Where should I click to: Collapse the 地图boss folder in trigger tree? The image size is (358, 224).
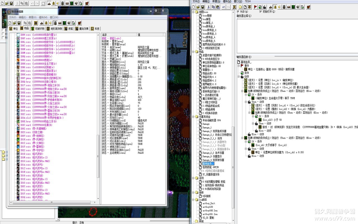(x=193, y=12)
